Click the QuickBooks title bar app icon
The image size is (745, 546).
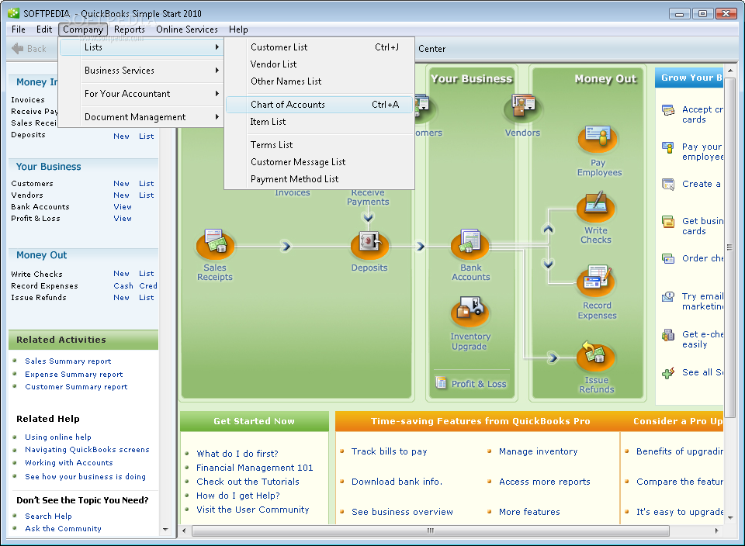coord(14,13)
